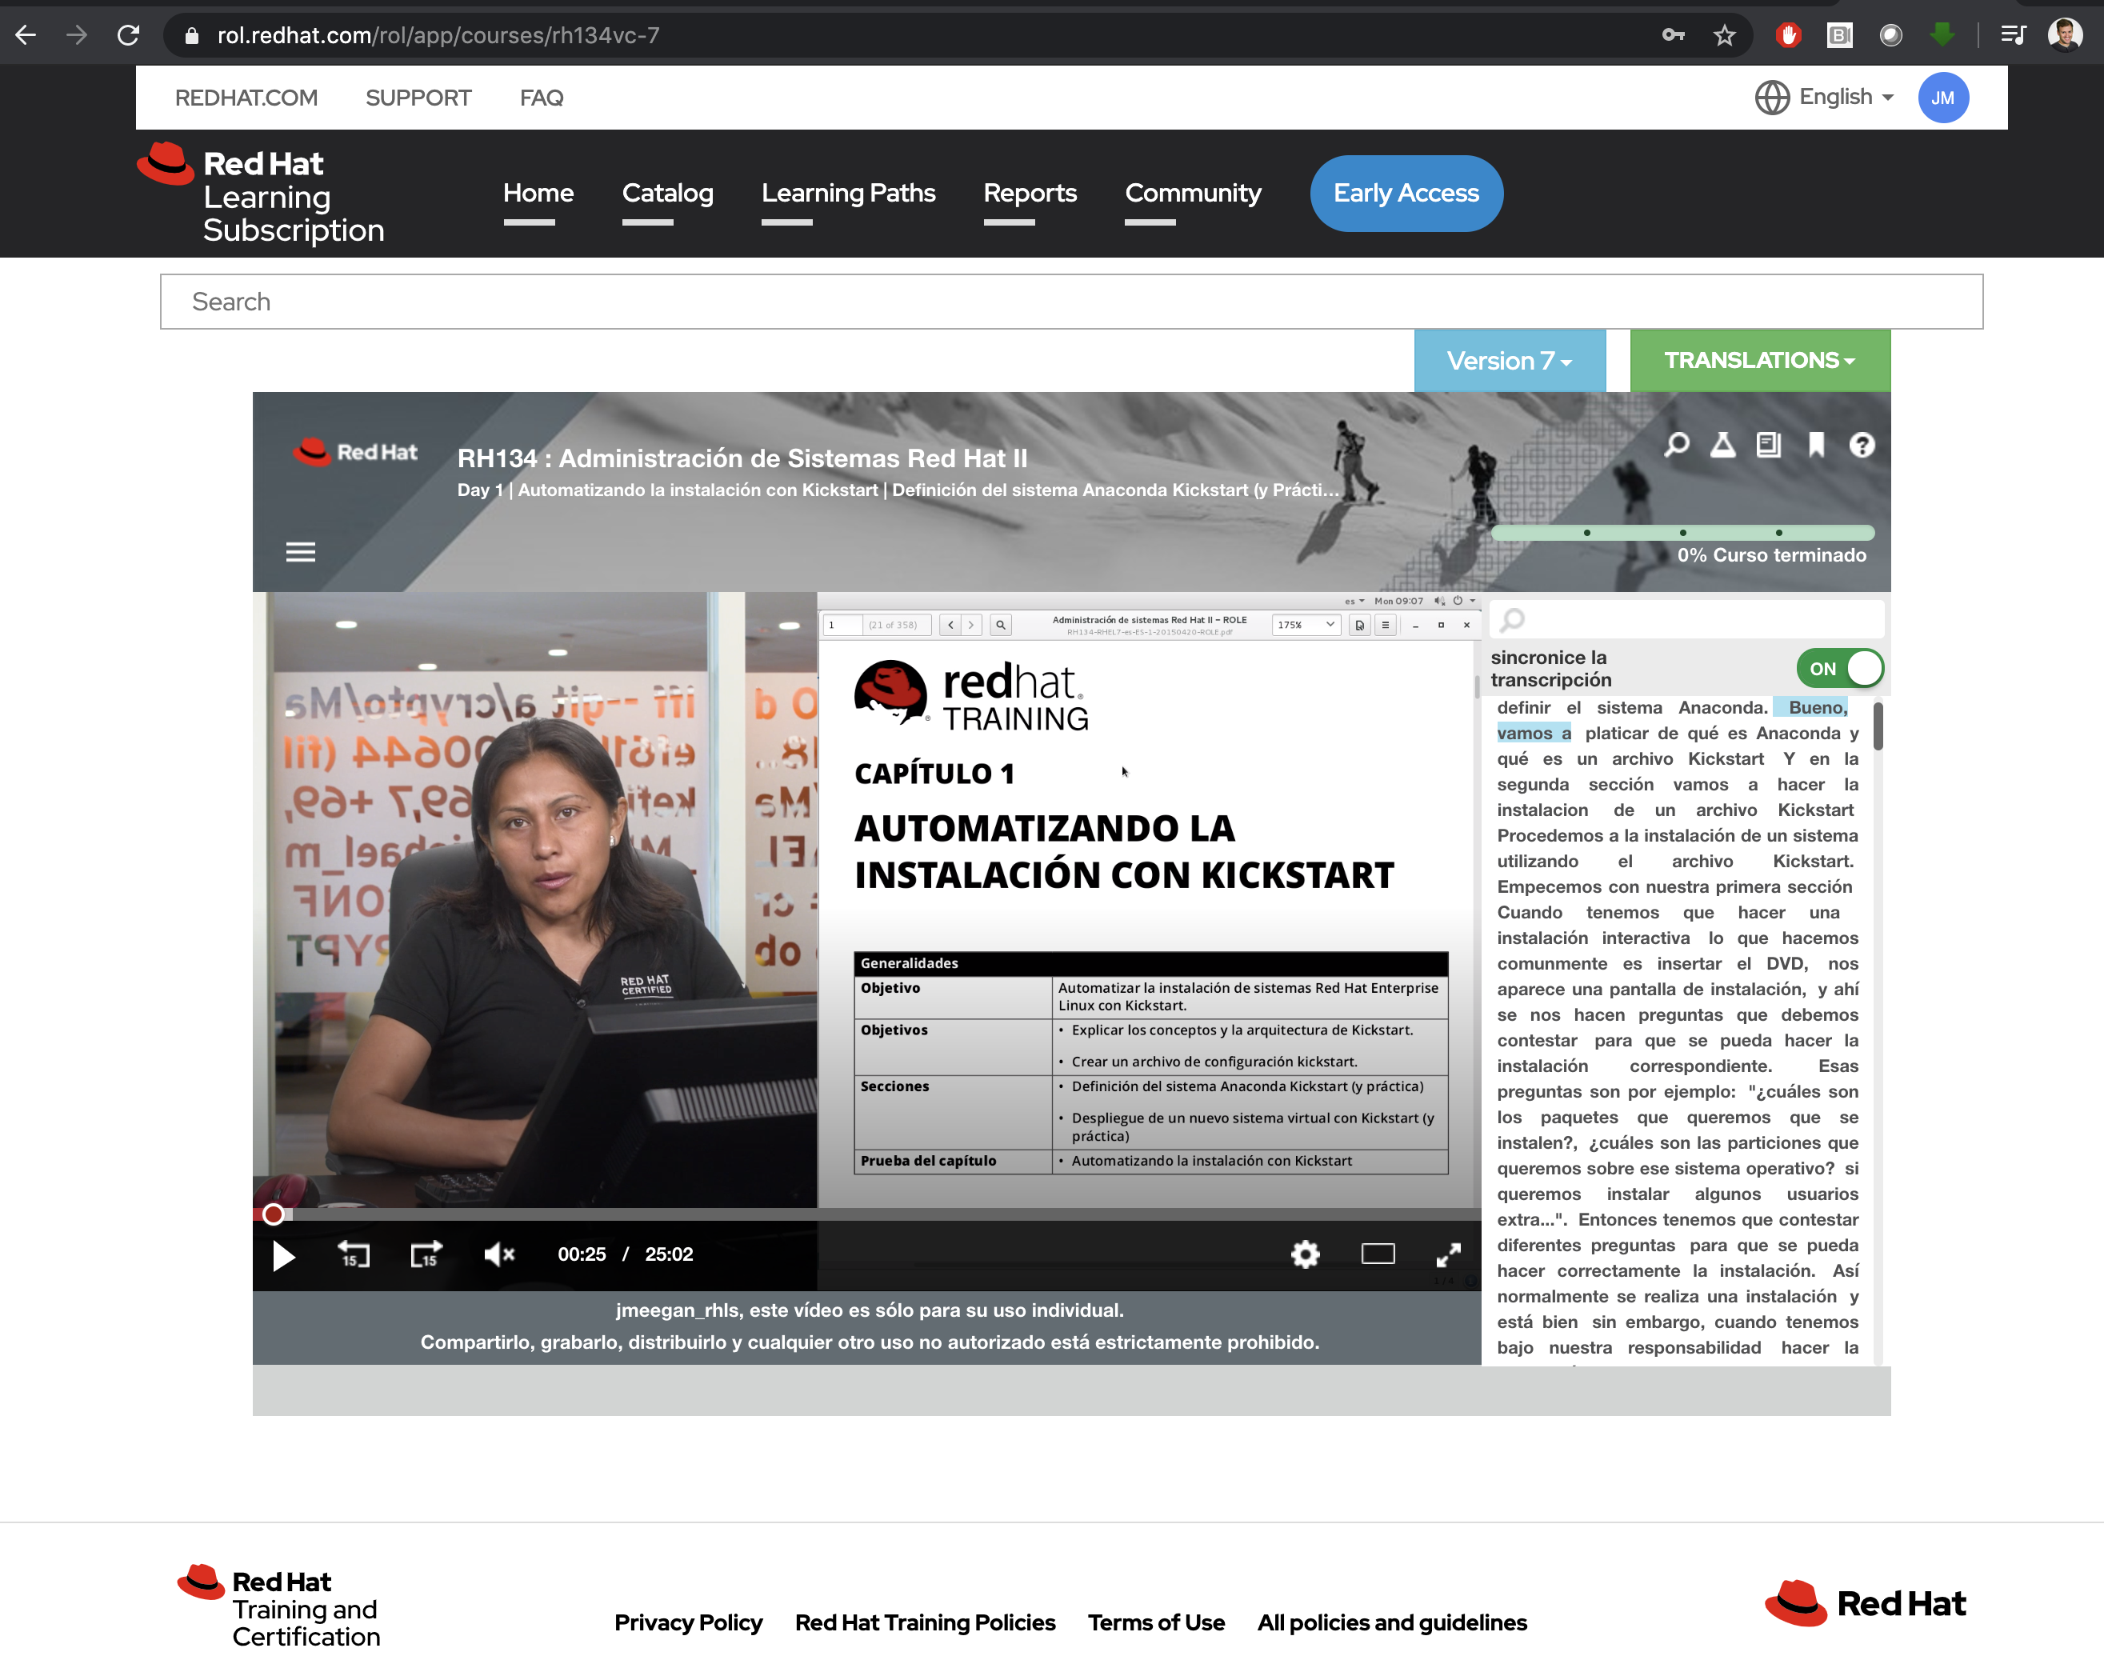Open the Reports menu item
Viewport: 2104px width, 1672px height.
coord(1030,194)
